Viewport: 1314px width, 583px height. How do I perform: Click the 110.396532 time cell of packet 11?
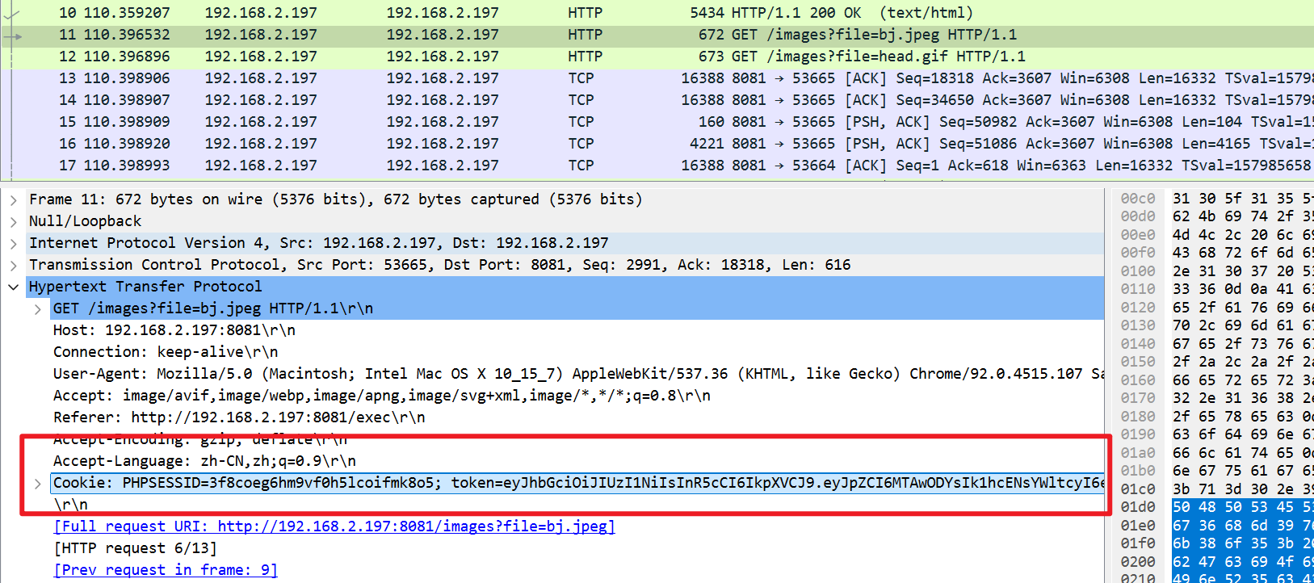tap(127, 35)
